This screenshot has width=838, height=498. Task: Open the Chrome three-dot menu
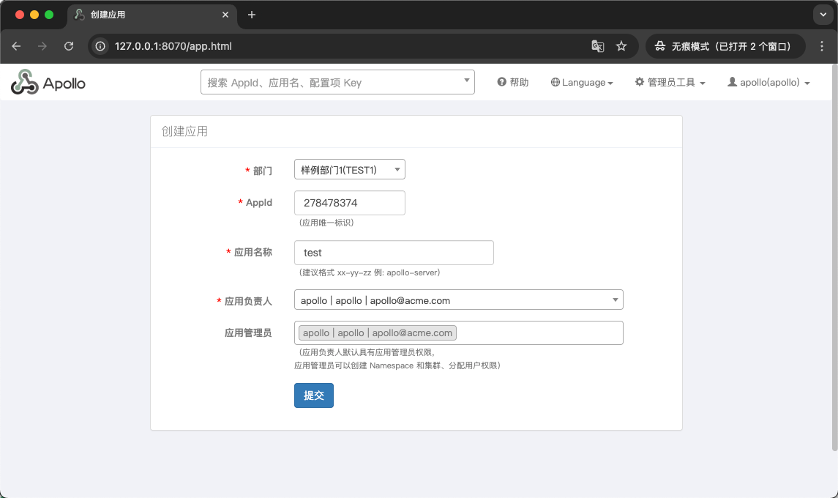click(822, 46)
